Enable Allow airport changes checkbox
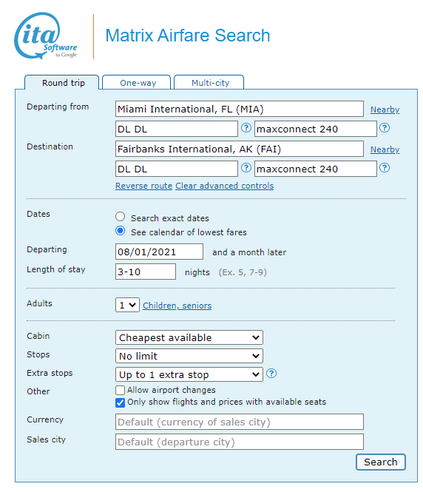Image resolution: width=423 pixels, height=492 pixels. [x=120, y=390]
